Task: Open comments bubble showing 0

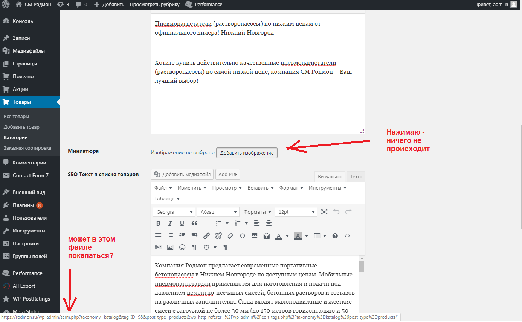Action: point(81,5)
